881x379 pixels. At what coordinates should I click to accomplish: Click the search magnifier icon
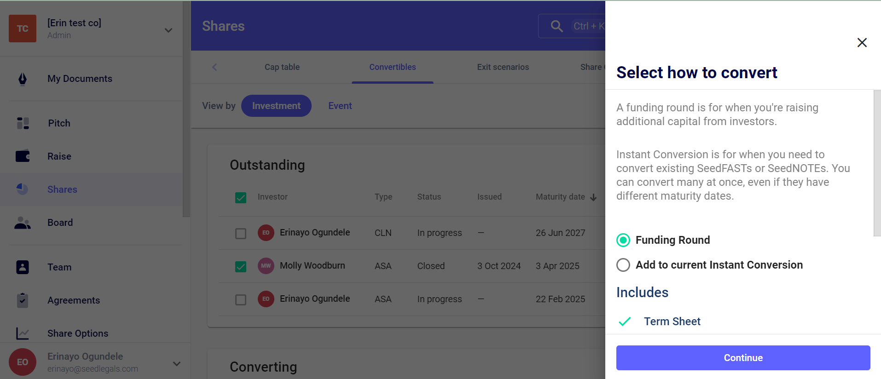coord(556,26)
